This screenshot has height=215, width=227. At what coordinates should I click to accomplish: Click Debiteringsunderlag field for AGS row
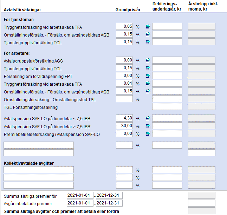pyautogui.click(x=167, y=60)
